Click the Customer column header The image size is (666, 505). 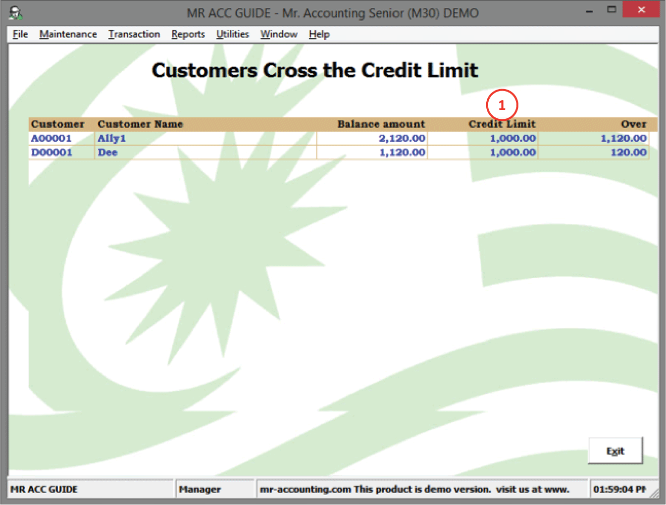coord(58,124)
